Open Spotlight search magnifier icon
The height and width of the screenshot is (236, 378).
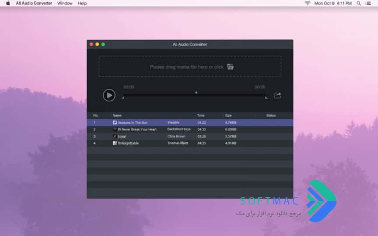[359, 3]
